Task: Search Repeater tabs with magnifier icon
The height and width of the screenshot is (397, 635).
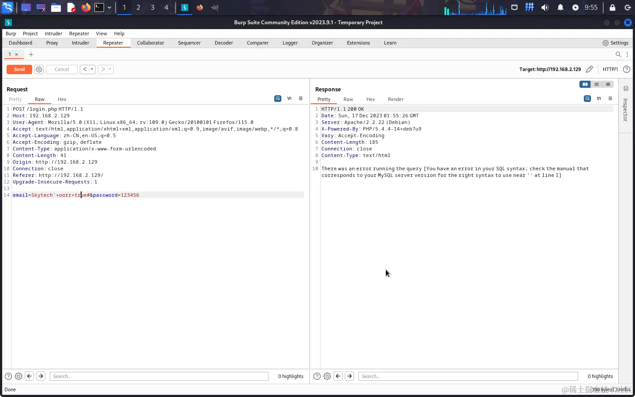Action: click(x=618, y=55)
